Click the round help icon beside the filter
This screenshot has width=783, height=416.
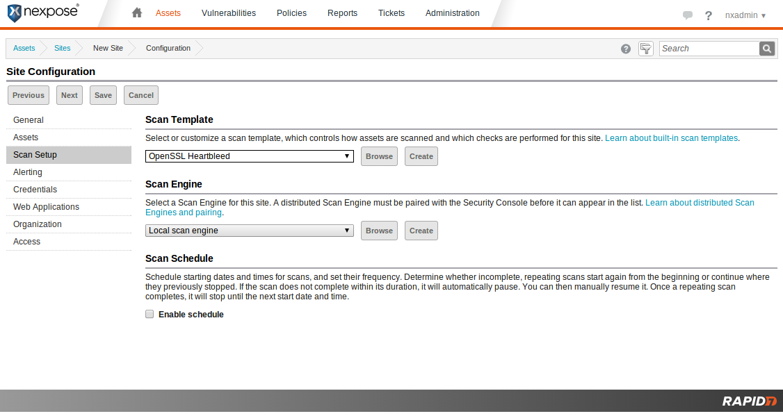pyautogui.click(x=626, y=49)
